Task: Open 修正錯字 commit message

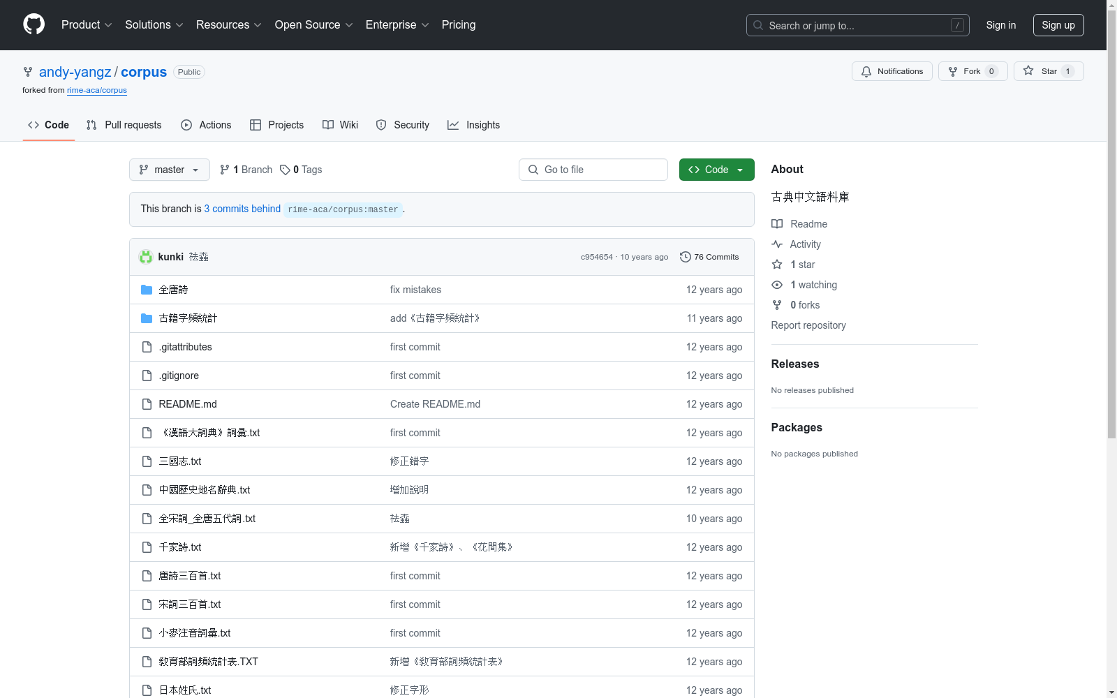Action: tap(409, 461)
